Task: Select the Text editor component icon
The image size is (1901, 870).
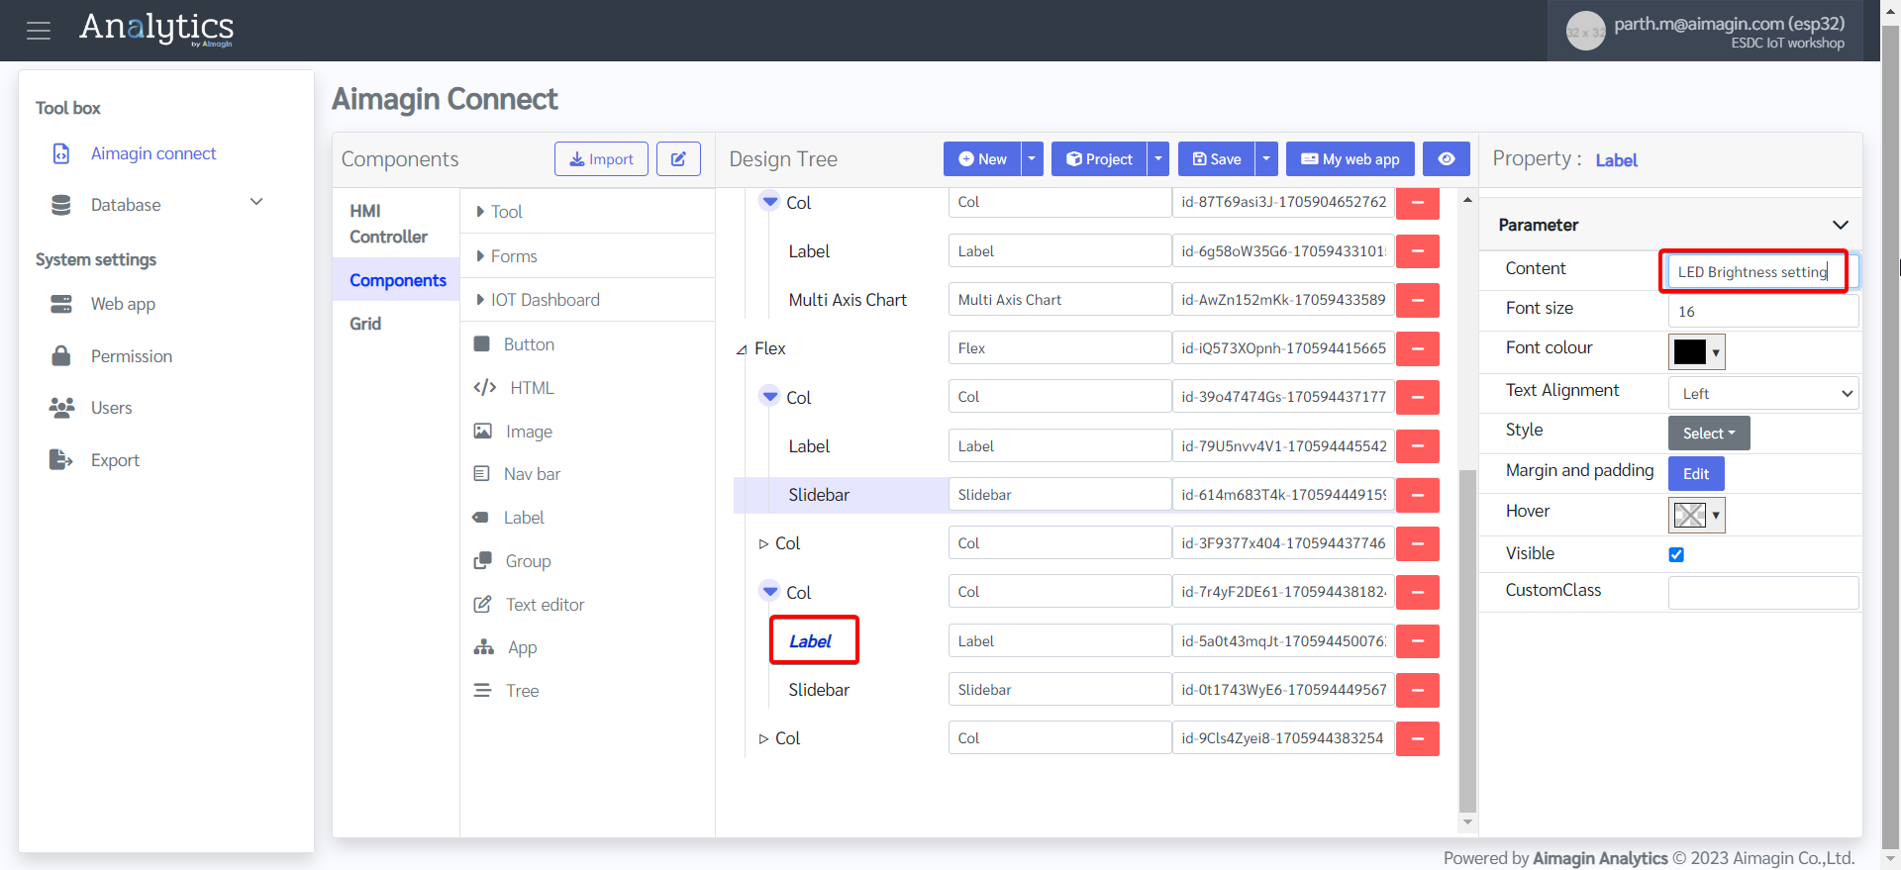Action: [x=483, y=605]
